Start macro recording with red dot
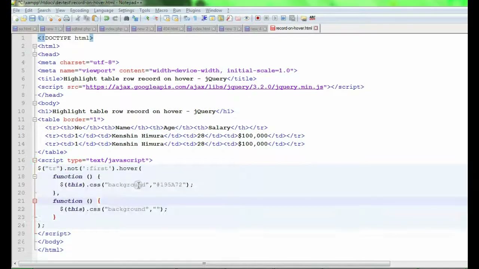 (x=258, y=18)
